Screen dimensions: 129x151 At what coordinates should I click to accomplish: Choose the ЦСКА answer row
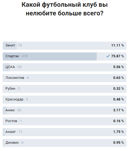[x=65, y=67]
